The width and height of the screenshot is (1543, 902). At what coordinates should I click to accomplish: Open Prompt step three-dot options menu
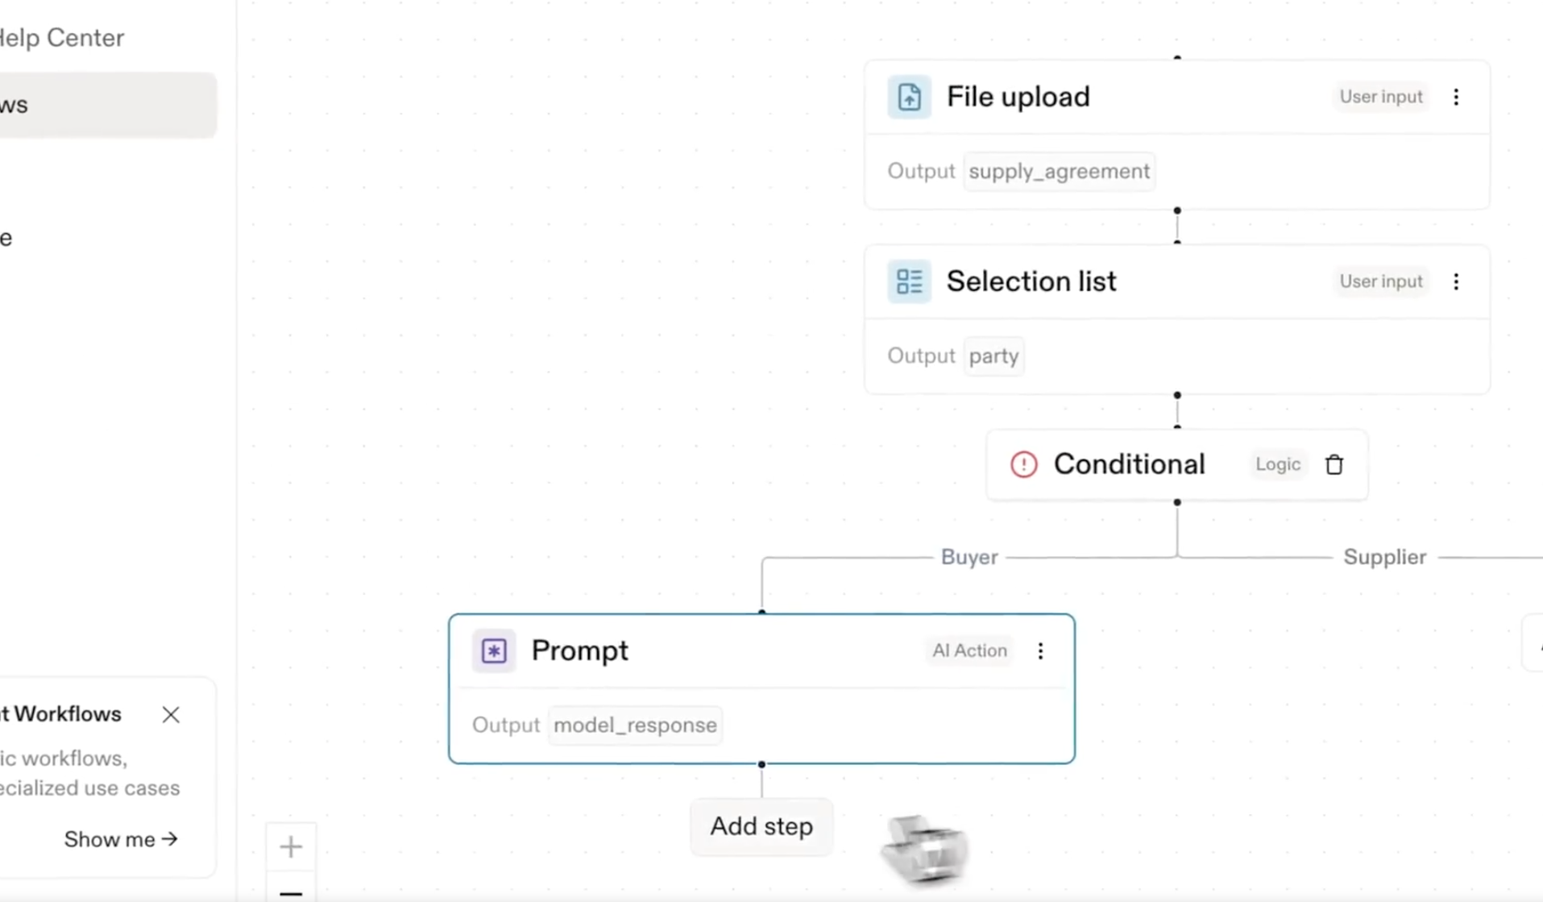(x=1040, y=651)
